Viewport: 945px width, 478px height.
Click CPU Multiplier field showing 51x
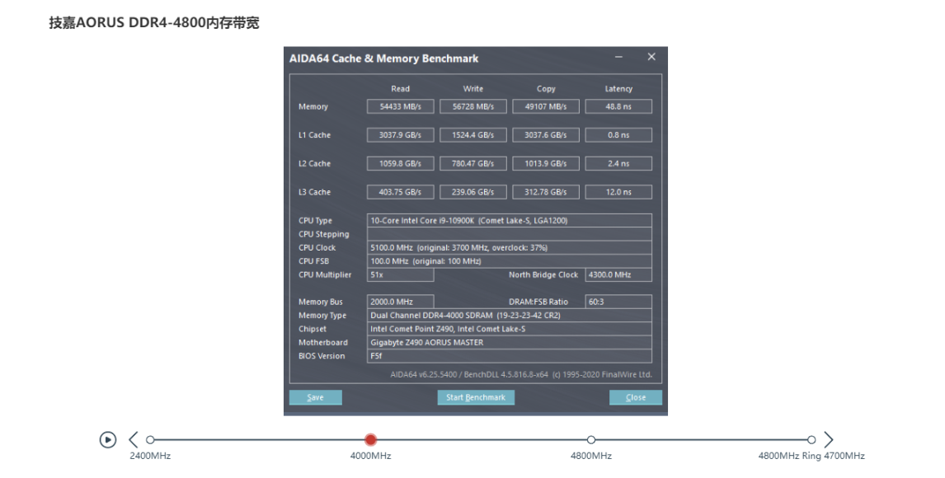[x=400, y=274]
